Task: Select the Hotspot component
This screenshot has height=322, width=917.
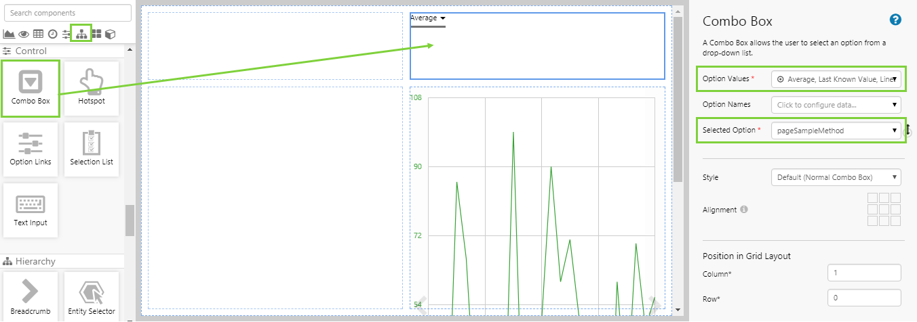Action: coord(92,88)
